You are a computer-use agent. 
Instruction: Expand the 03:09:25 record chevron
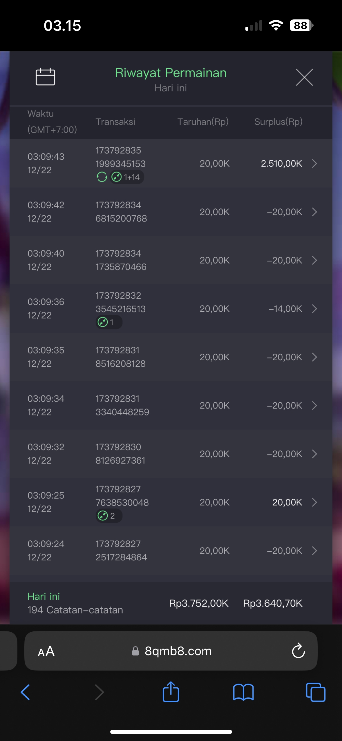pyautogui.click(x=314, y=502)
